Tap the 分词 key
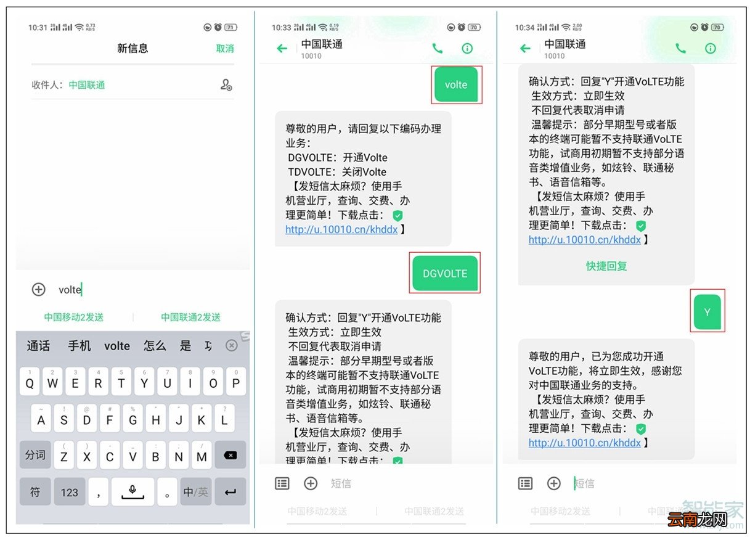The width and height of the screenshot is (750, 537). tap(35, 455)
